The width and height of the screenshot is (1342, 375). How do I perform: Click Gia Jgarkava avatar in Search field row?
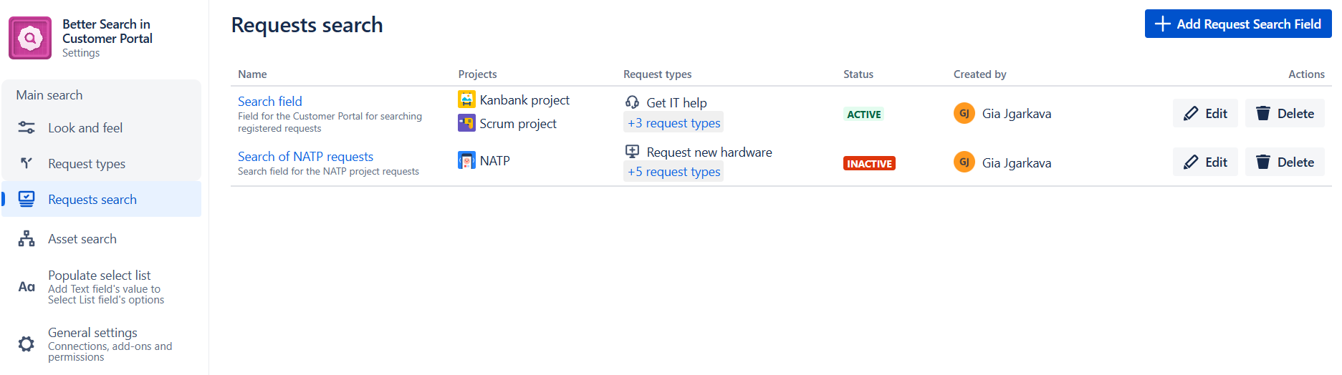coord(964,113)
